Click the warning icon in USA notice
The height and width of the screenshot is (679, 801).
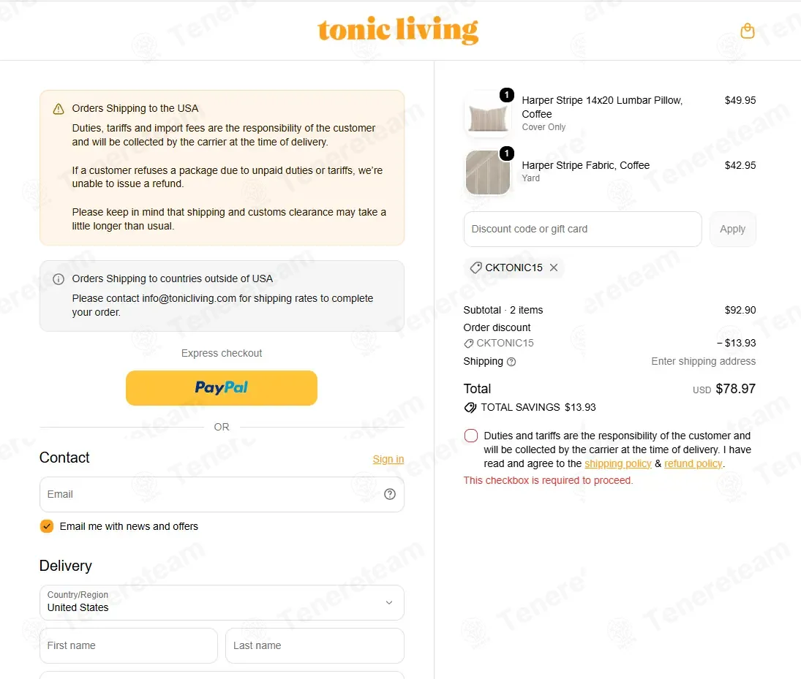pos(59,109)
